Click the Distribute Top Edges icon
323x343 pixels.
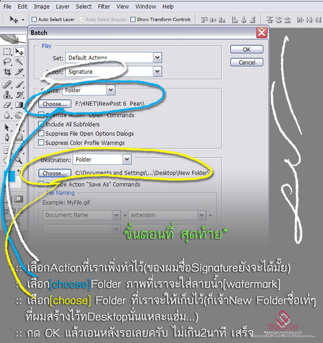tap(270, 20)
